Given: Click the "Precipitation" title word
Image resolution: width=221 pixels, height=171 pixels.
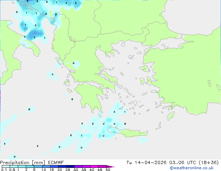Looking at the screenshot, I should tap(15, 163).
